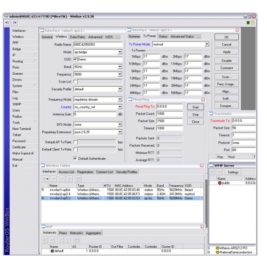Viewport: 267px width, 267px height.
Task: Switch to the Advanced Status tab
Action: point(182,37)
